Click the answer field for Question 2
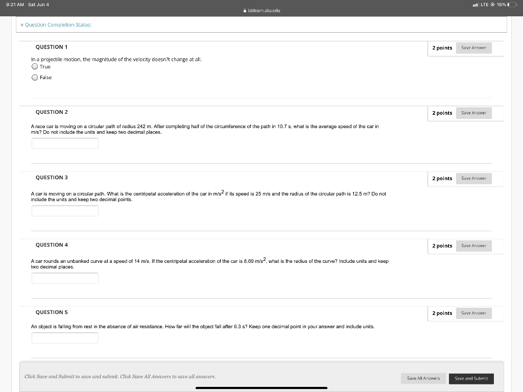The width and height of the screenshot is (523, 392). (x=65, y=143)
